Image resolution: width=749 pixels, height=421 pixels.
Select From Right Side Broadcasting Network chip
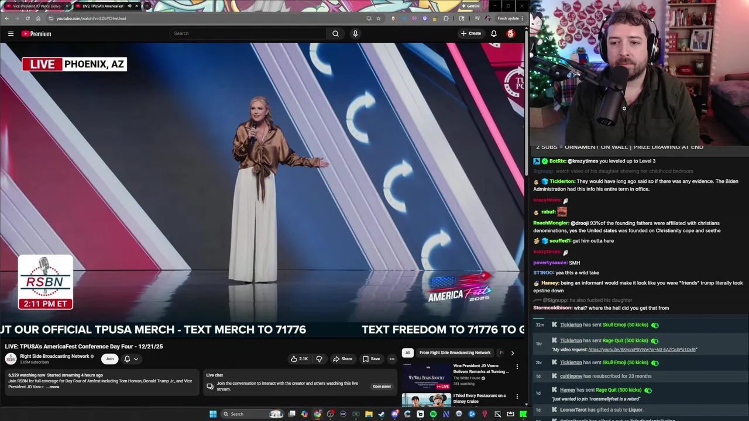tap(455, 353)
